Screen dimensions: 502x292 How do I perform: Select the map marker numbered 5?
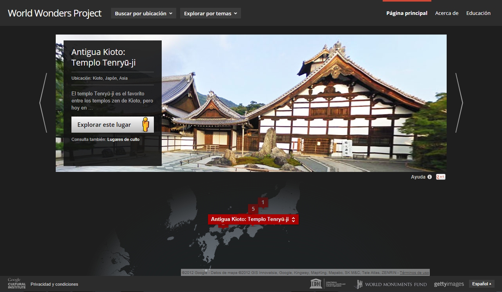pos(253,209)
